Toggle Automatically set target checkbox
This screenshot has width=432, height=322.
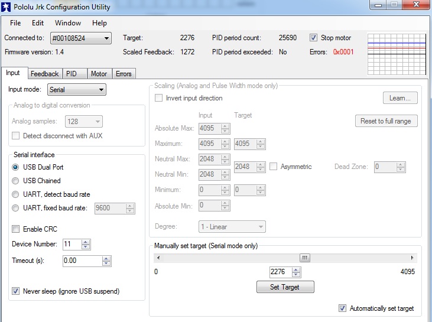click(342, 308)
